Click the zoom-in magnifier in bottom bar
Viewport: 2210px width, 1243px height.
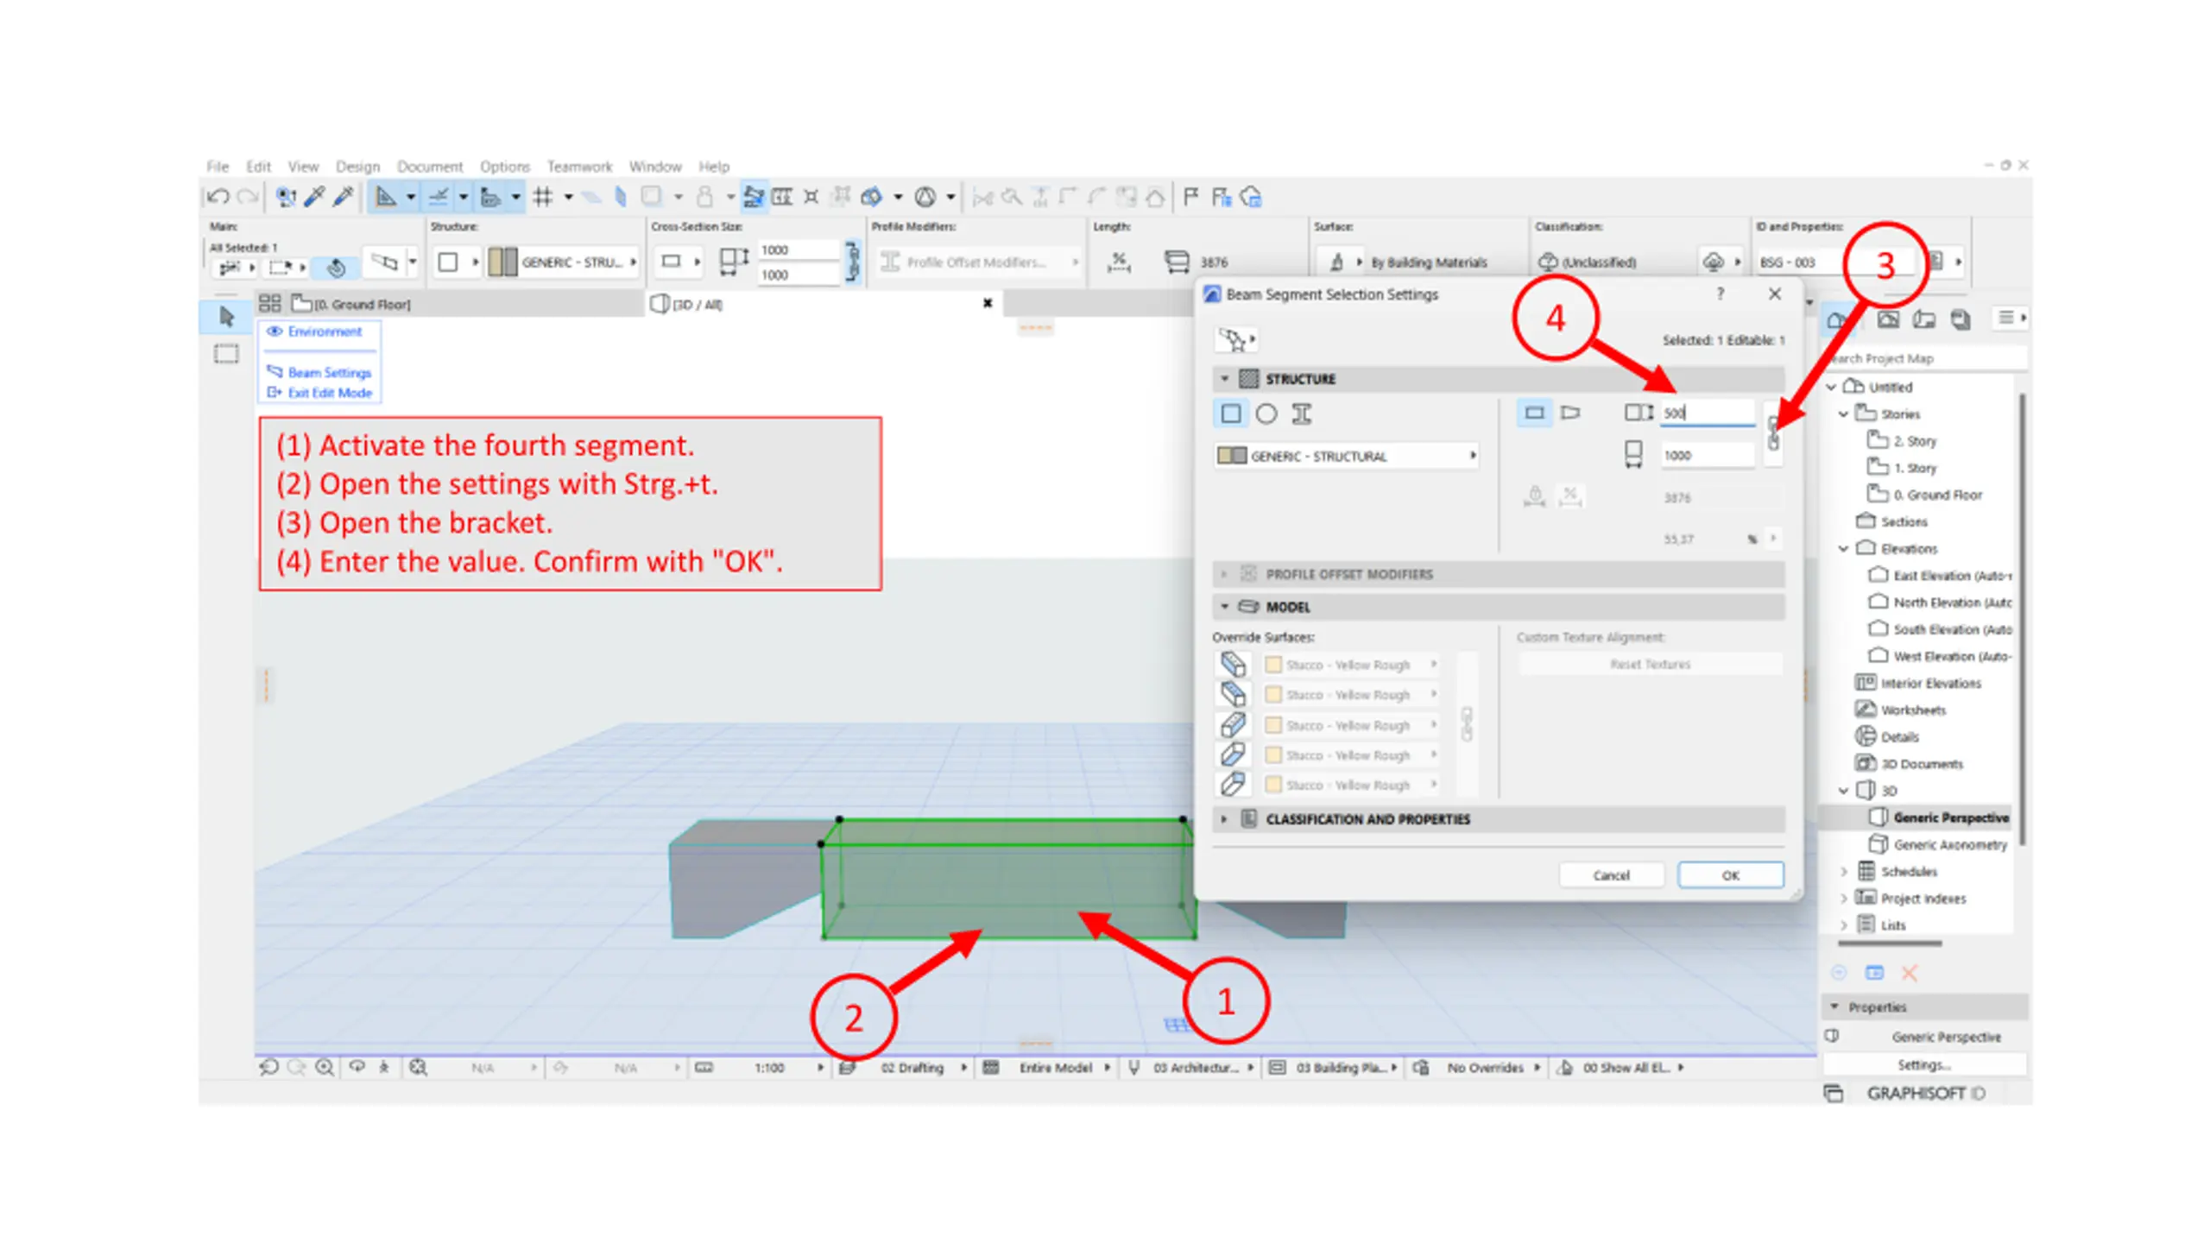click(x=325, y=1067)
